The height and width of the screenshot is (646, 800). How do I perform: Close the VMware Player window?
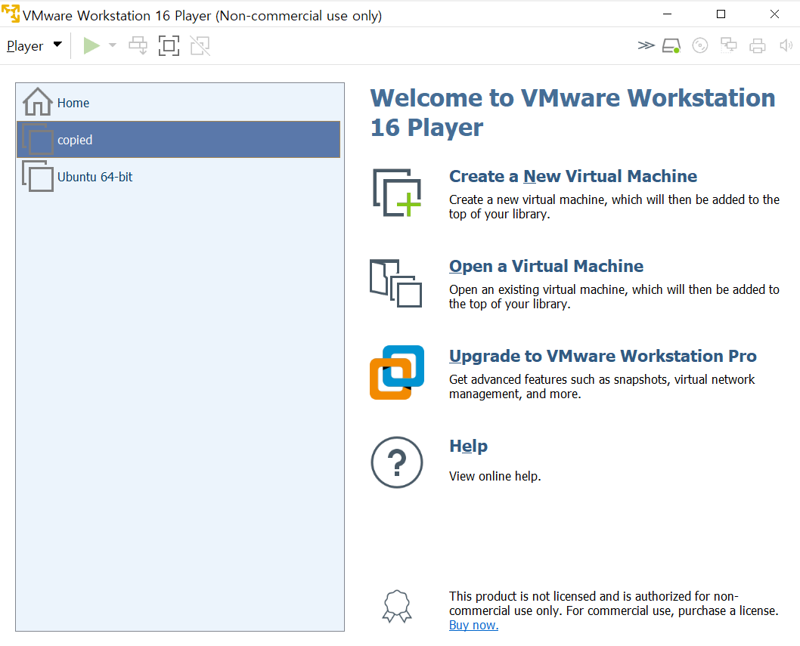coord(774,14)
